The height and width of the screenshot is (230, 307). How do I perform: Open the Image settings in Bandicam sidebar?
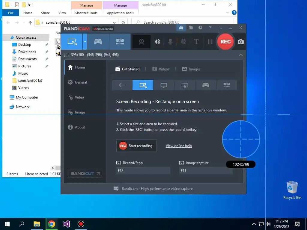coord(85,112)
